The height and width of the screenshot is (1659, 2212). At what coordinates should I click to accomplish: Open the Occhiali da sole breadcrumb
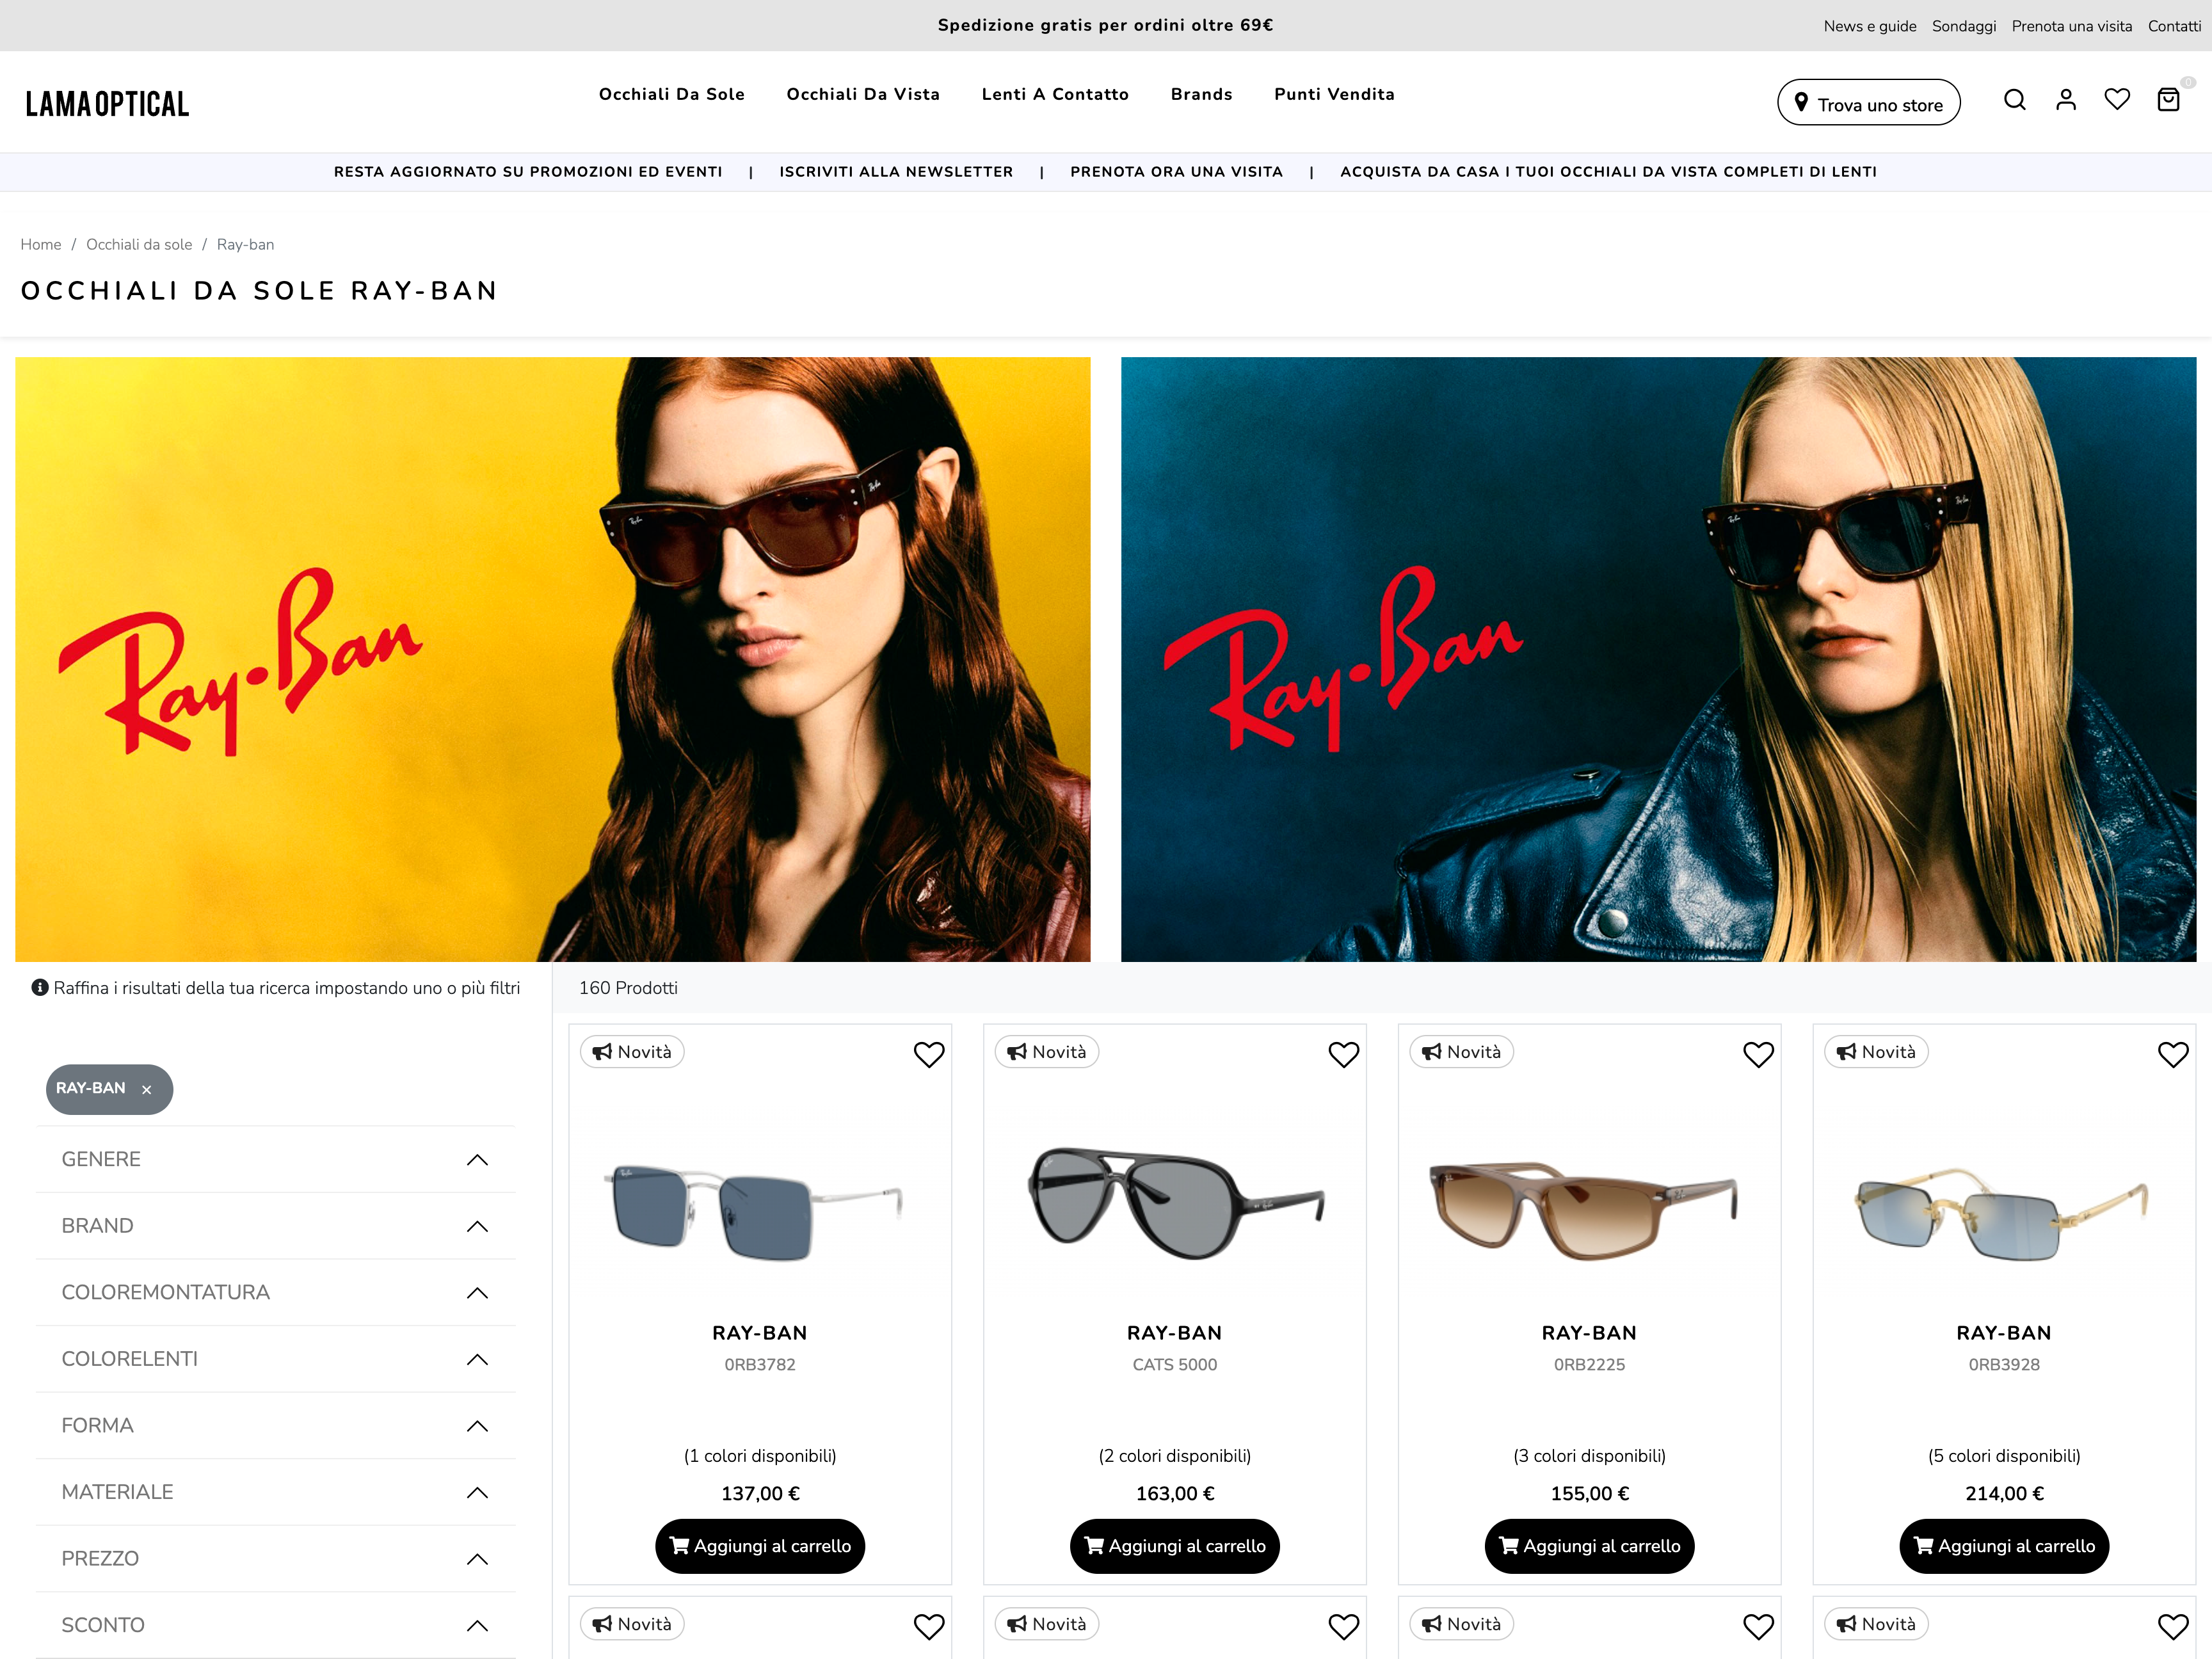139,245
